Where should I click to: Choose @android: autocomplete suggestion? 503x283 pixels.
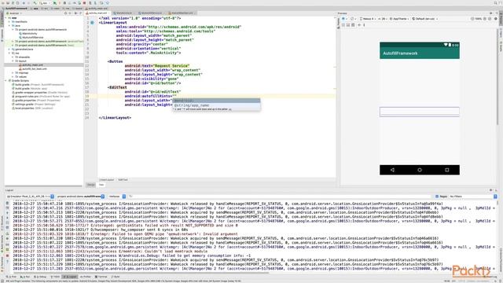pyautogui.click(x=216, y=101)
